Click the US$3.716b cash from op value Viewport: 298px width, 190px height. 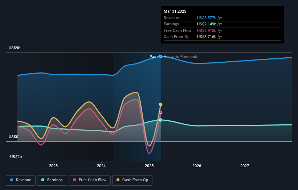[207, 37]
